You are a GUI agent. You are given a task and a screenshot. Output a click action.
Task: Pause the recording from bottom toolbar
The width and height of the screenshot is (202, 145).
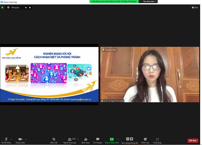coord(128,139)
